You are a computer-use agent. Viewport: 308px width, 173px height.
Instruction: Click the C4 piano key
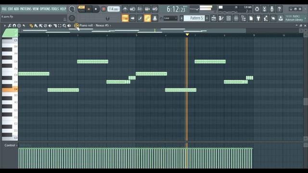click(10, 90)
